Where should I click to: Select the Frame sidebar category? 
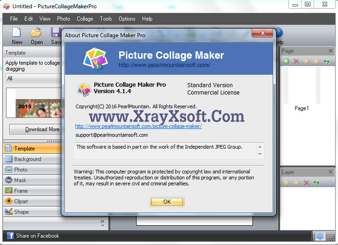[32, 190]
